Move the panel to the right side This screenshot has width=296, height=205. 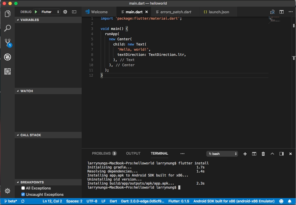tap(282, 154)
